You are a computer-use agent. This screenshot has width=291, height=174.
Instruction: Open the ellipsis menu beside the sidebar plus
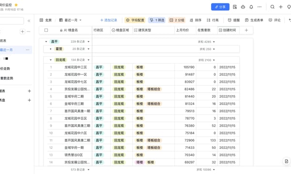29,31
